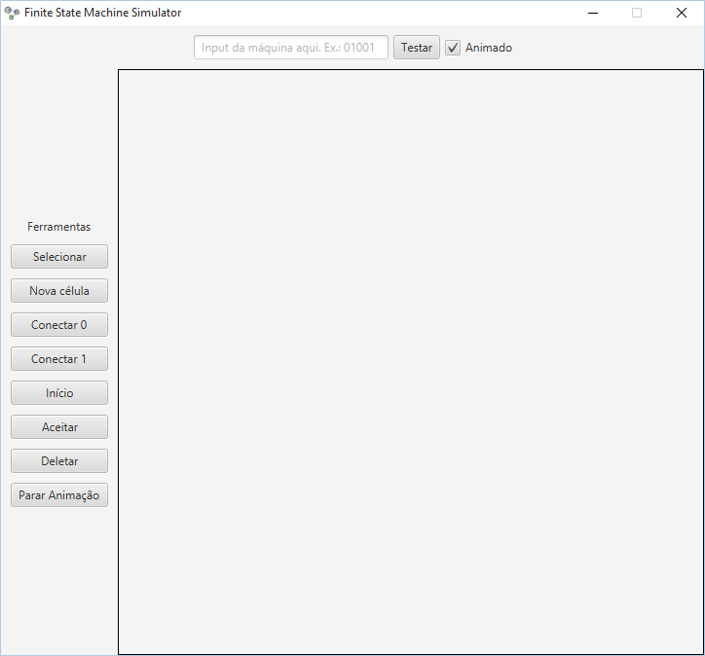The width and height of the screenshot is (705, 656).
Task: Select the Início tool
Action: point(59,393)
